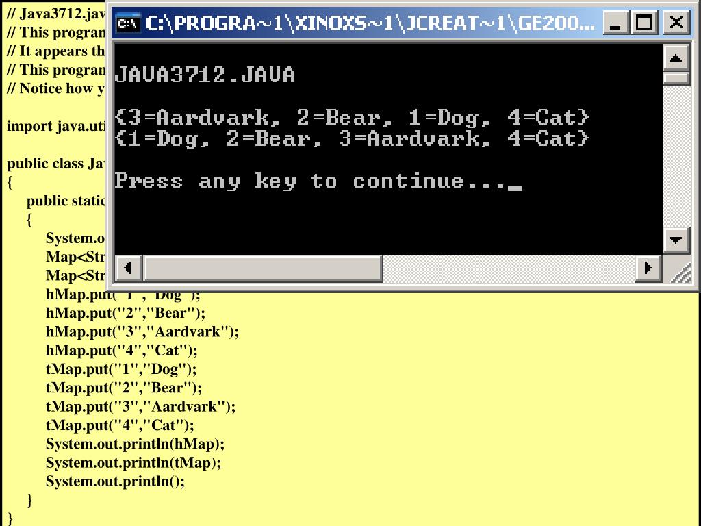Click the horizontal scrollbar right arrow

pos(648,268)
